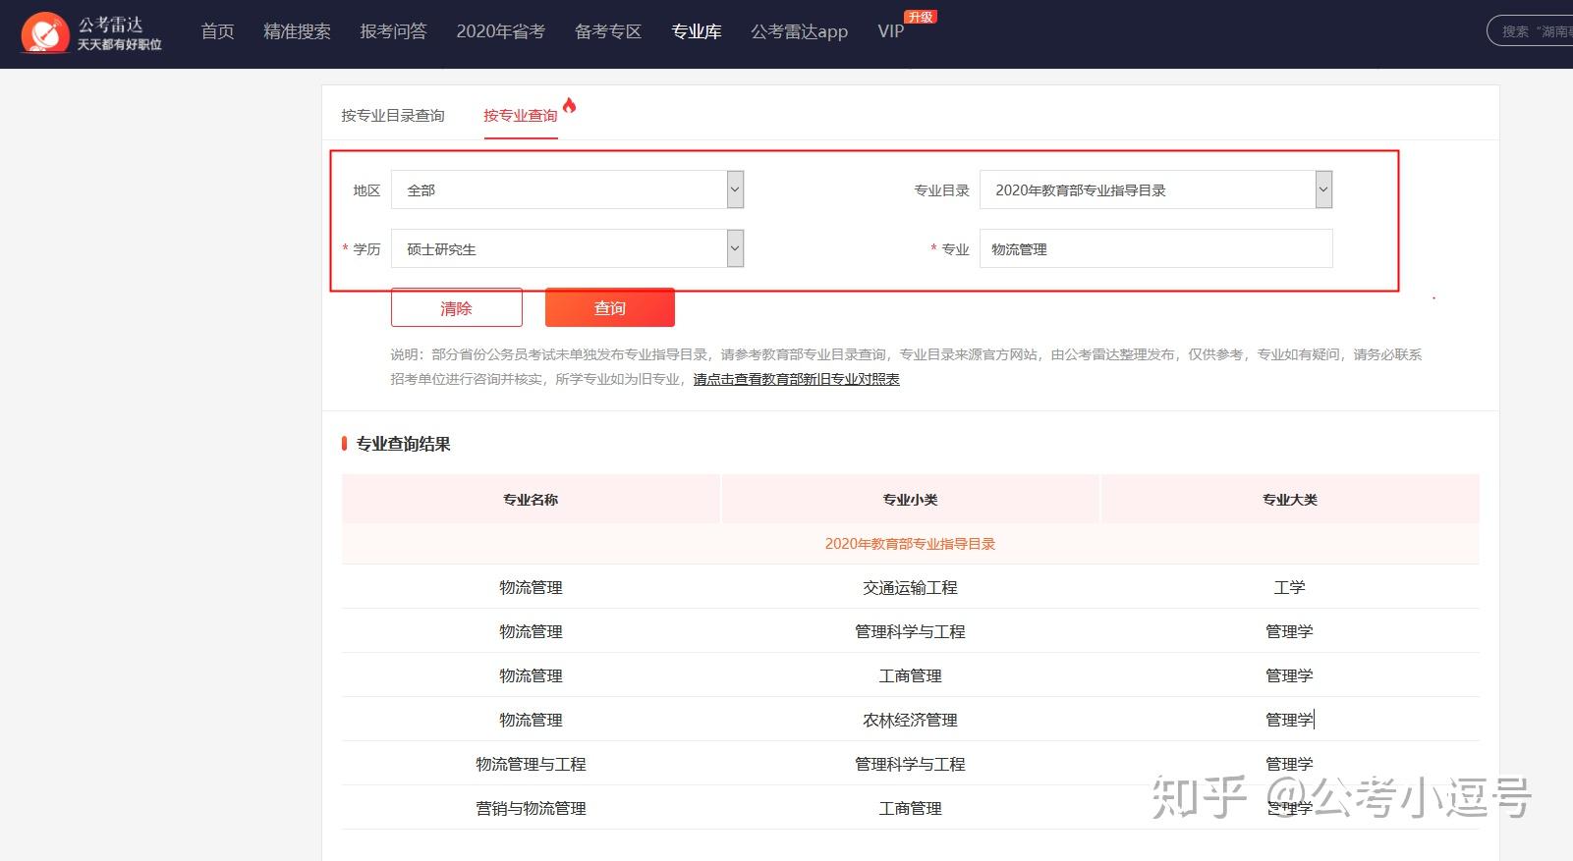1573x861 pixels.
Task: Go to 报考问答 page
Action: click(x=393, y=31)
